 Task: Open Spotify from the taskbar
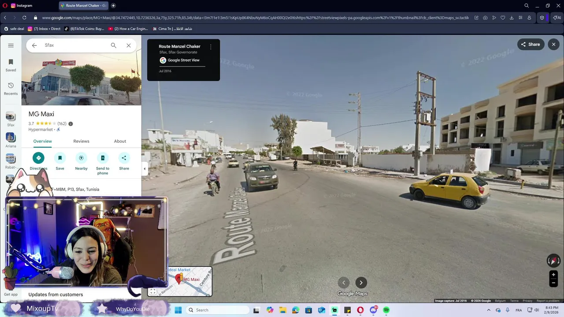[386, 310]
